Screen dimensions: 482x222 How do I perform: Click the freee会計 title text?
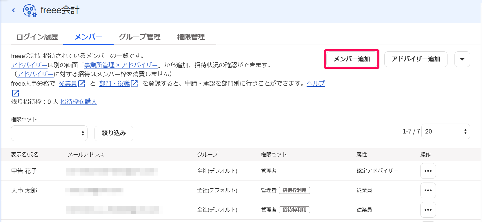pos(60,10)
